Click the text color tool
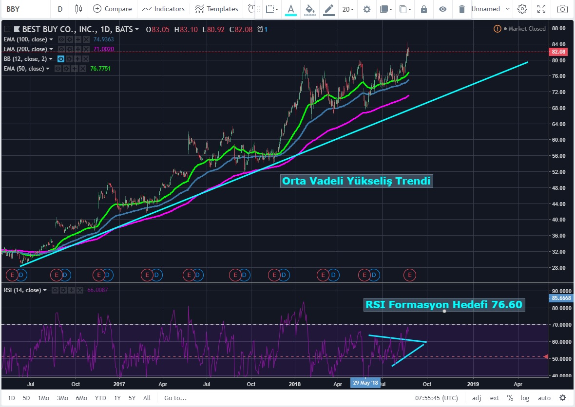 point(291,9)
